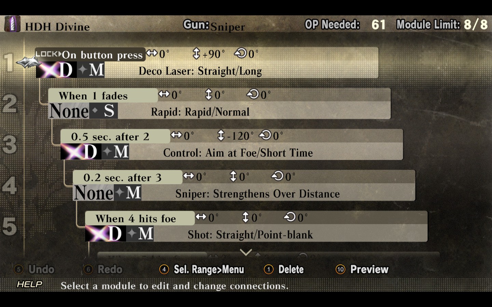492x307 pixels.
Task: Click the vertical angle +90° on module 1
Action: 209,54
